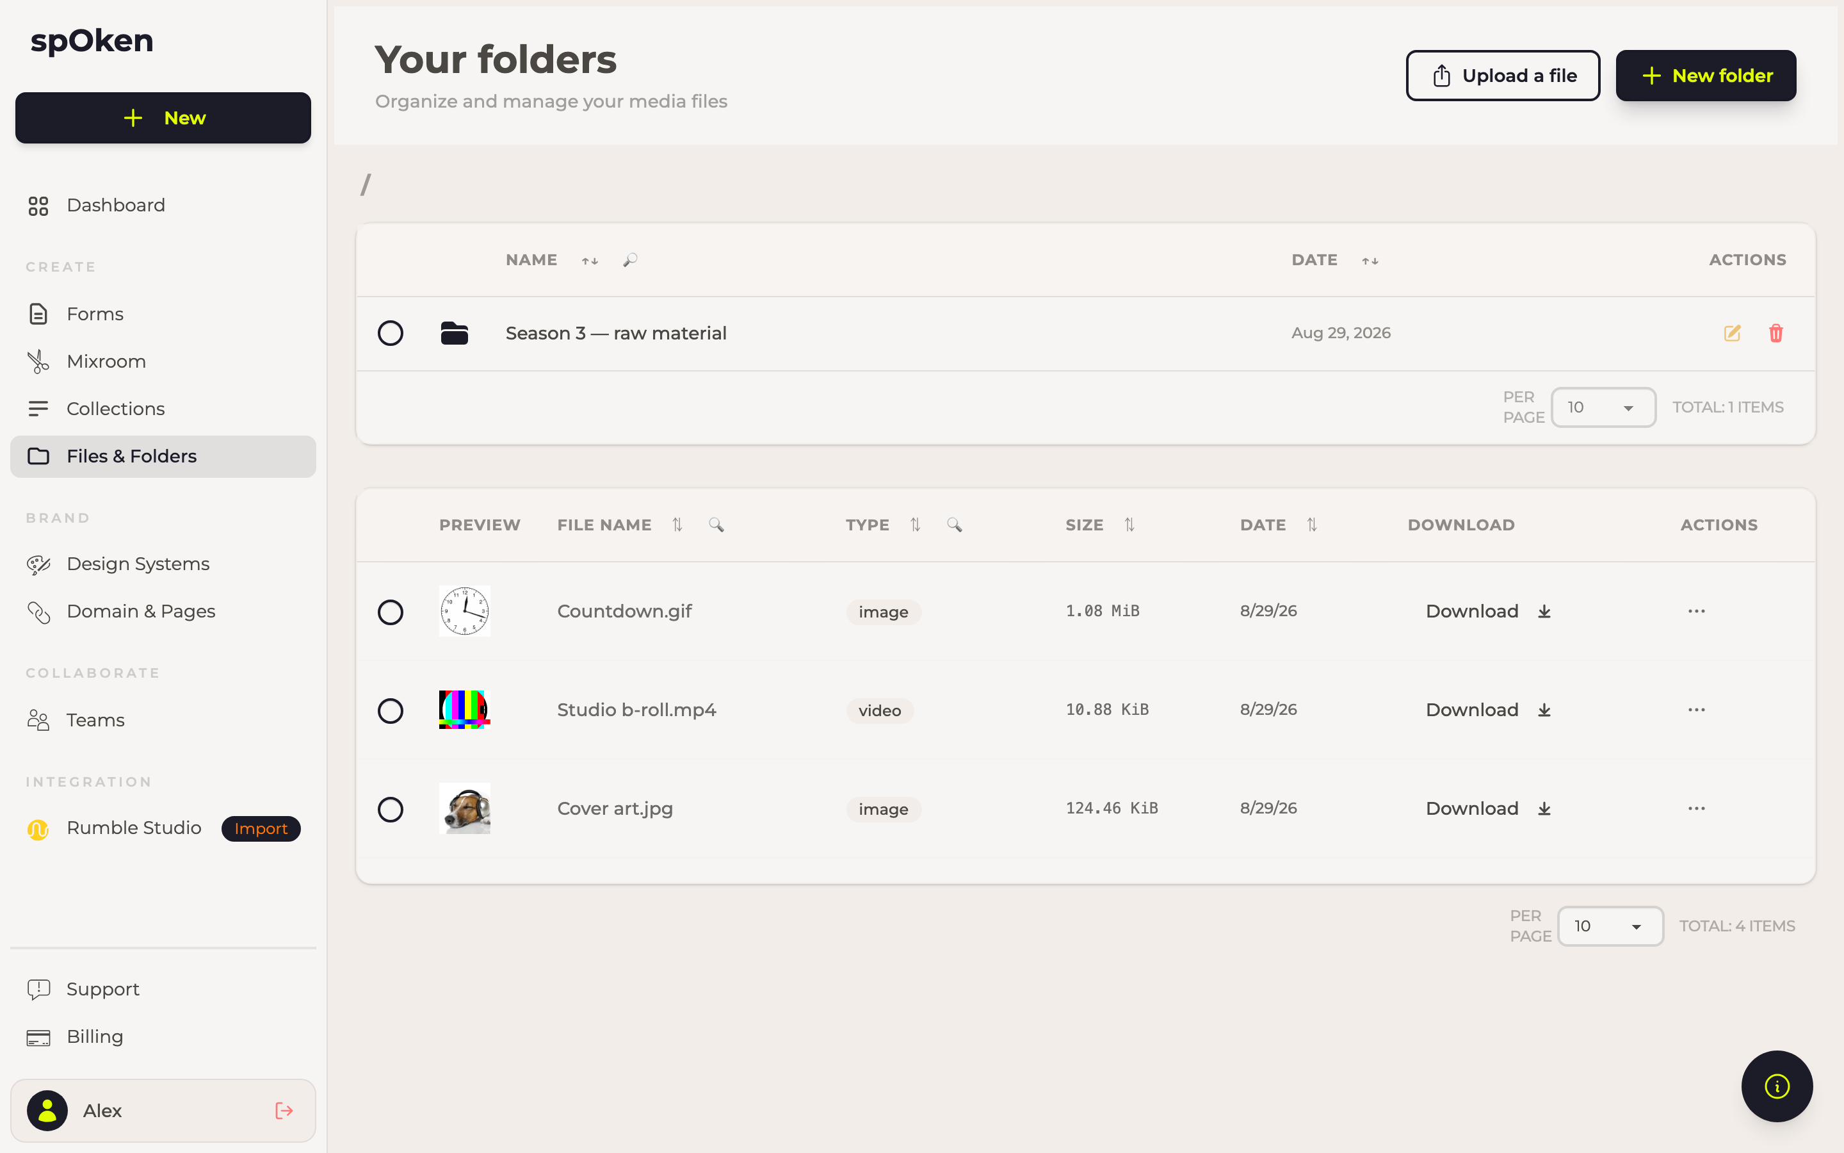Select the Studio b-roll.mp4 row radio
The image size is (1844, 1153).
390,711
